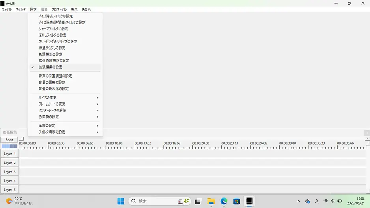Click the IME input mode A icon
This screenshot has width=370, height=208.
(x=317, y=201)
